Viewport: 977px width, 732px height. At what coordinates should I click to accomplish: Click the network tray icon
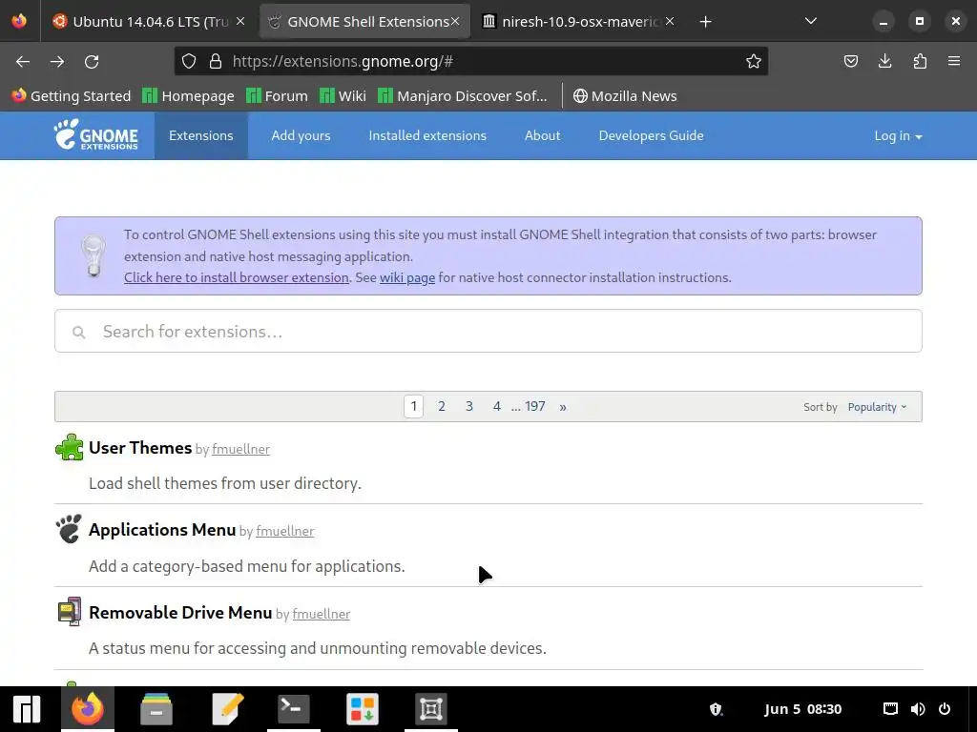pos(891,709)
